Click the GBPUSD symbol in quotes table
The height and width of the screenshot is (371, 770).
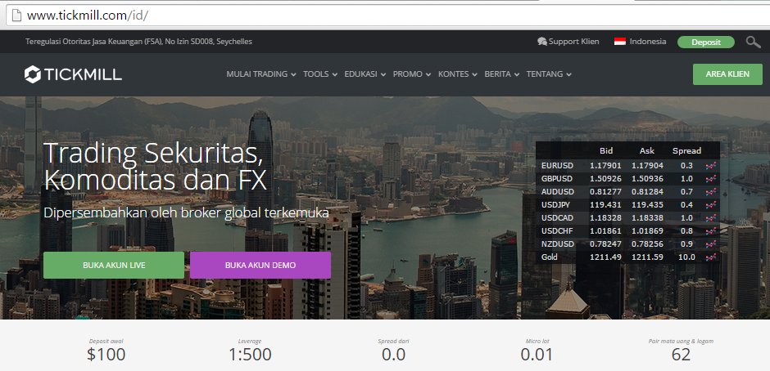[557, 179]
